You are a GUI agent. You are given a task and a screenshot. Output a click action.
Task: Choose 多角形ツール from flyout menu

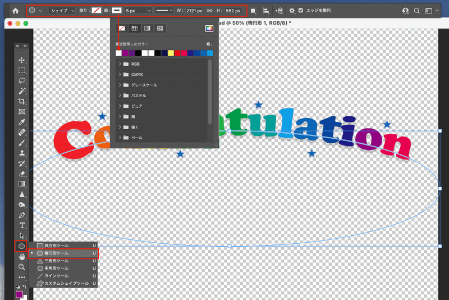(x=63, y=268)
